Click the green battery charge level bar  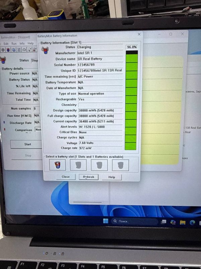[x=131, y=100]
